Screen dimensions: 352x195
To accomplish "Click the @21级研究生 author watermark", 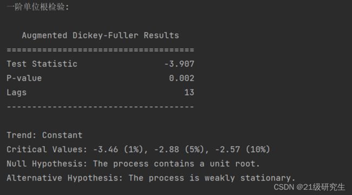I will [321, 187].
